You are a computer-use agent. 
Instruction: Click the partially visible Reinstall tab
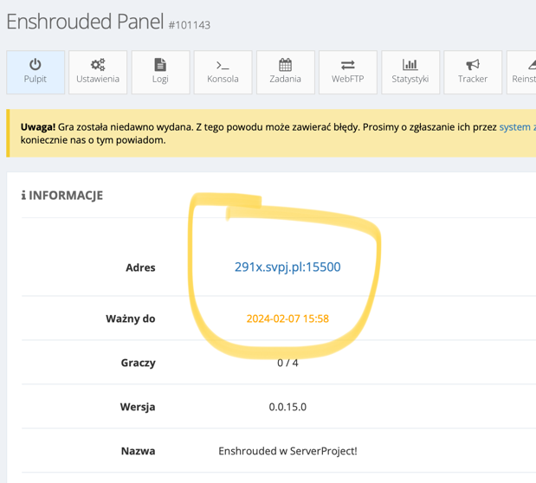(523, 72)
